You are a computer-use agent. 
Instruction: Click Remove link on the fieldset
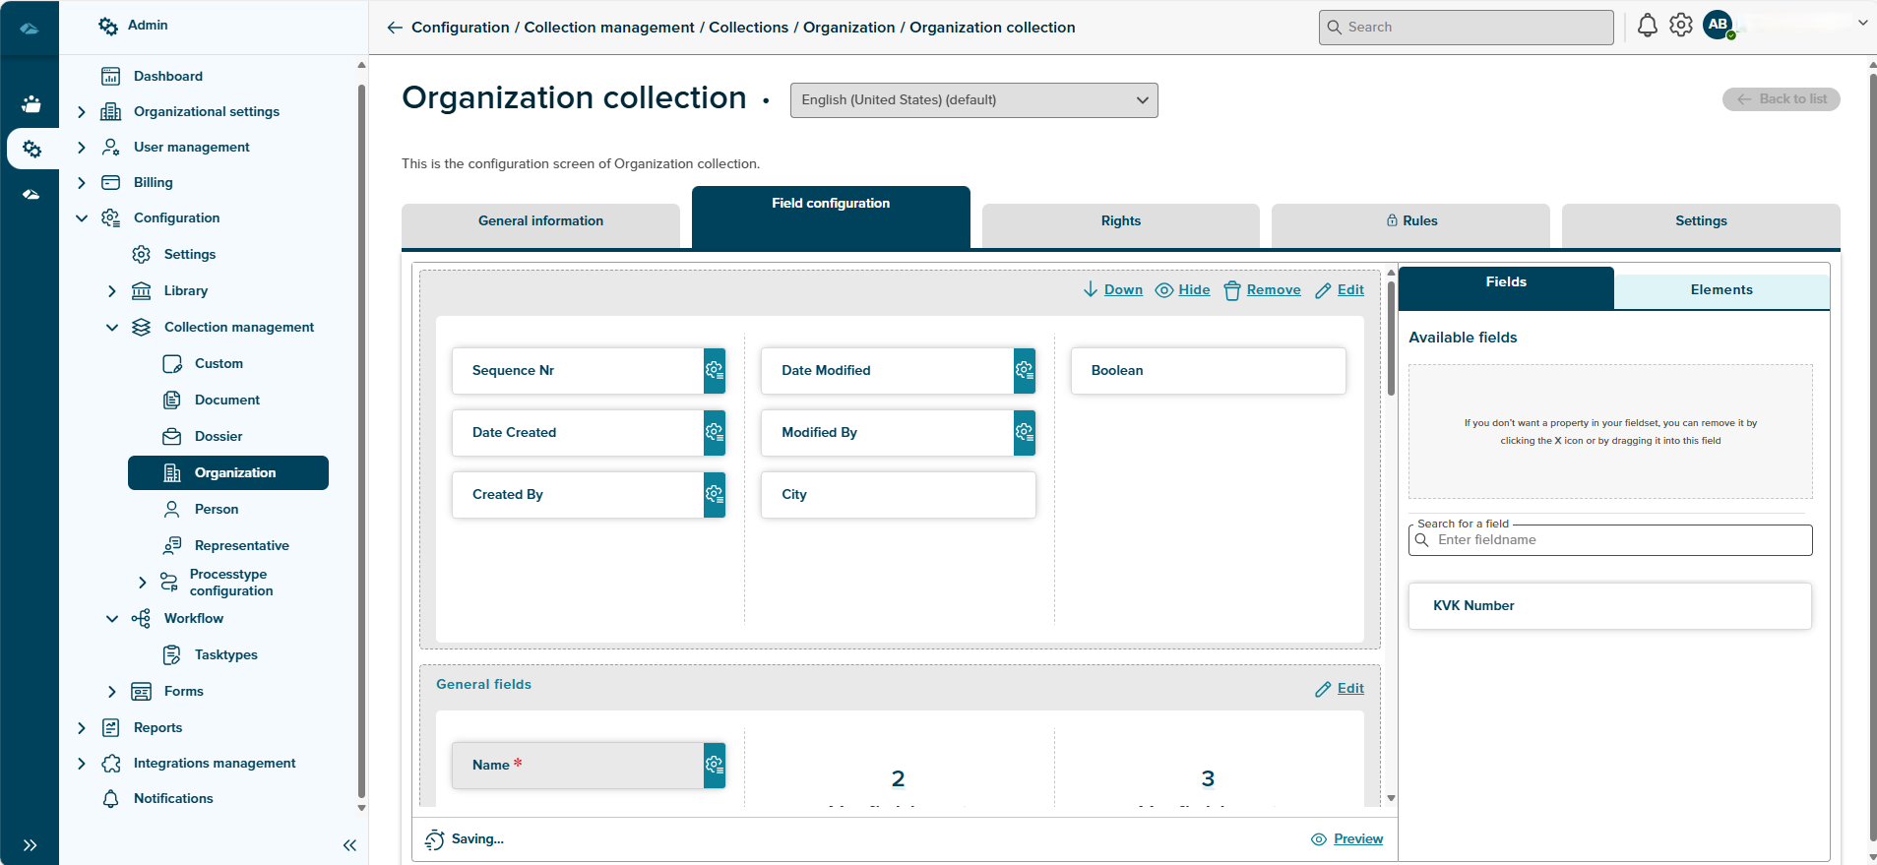click(1262, 290)
